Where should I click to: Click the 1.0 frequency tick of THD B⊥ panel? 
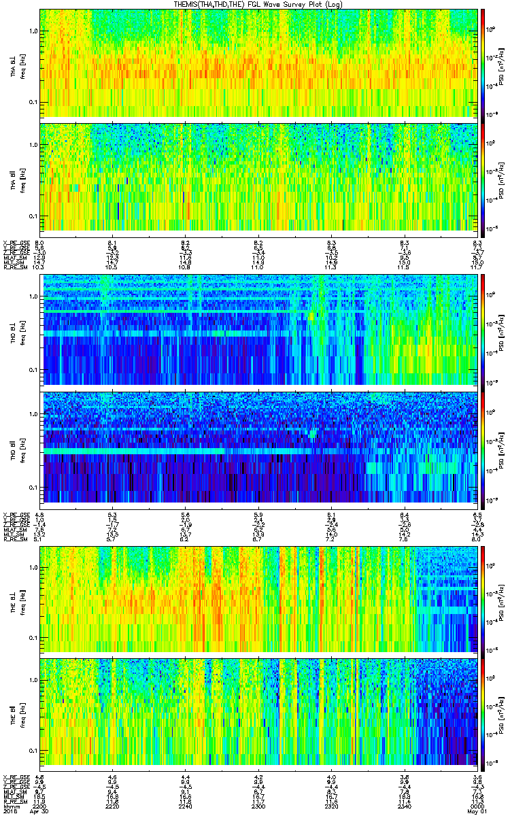(x=34, y=297)
